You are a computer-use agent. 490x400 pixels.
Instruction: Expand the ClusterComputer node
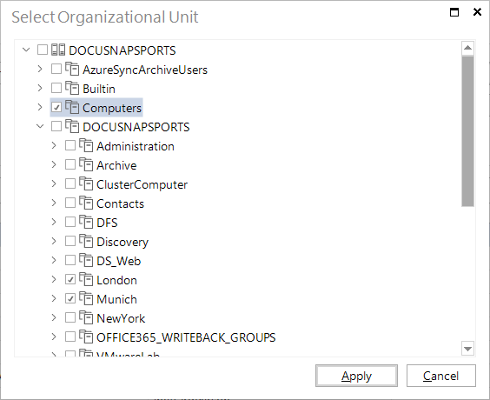[54, 183]
